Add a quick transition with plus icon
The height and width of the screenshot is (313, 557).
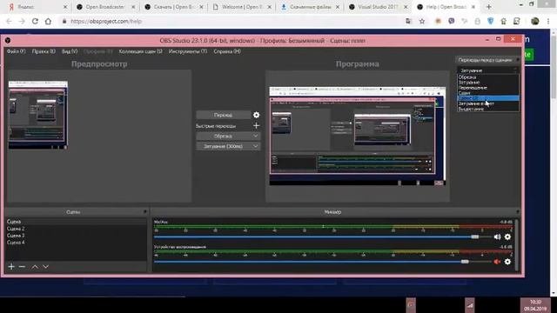pos(256,125)
